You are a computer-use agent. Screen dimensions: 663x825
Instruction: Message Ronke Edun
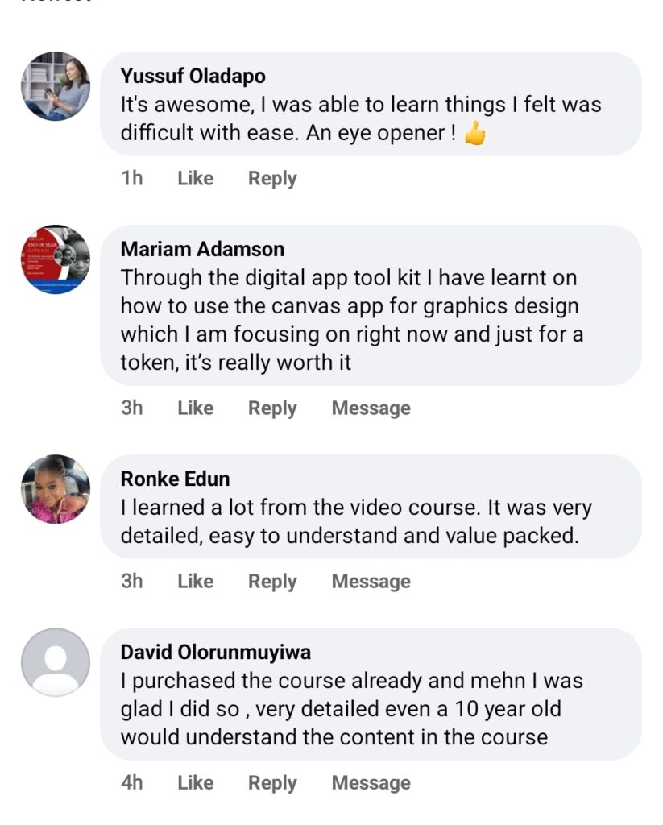click(371, 581)
